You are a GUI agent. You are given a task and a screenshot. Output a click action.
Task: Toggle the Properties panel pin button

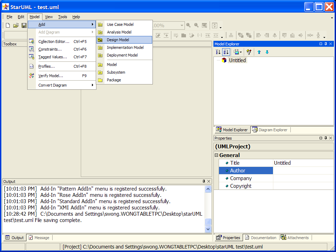326,138
